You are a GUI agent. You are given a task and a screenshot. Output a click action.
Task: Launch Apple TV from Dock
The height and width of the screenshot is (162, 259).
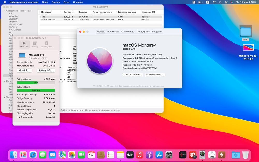[x=130, y=155]
